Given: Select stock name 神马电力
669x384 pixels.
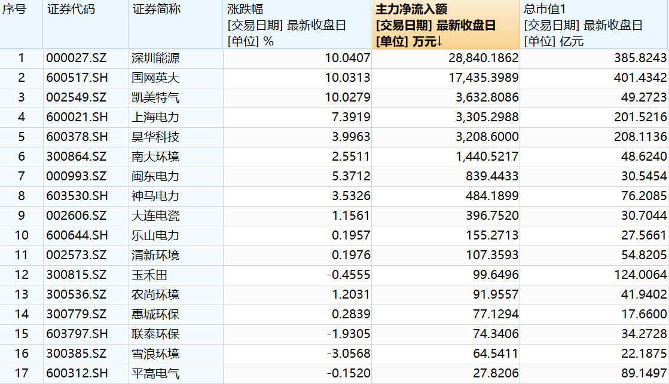Looking at the screenshot, I should pyautogui.click(x=155, y=196).
